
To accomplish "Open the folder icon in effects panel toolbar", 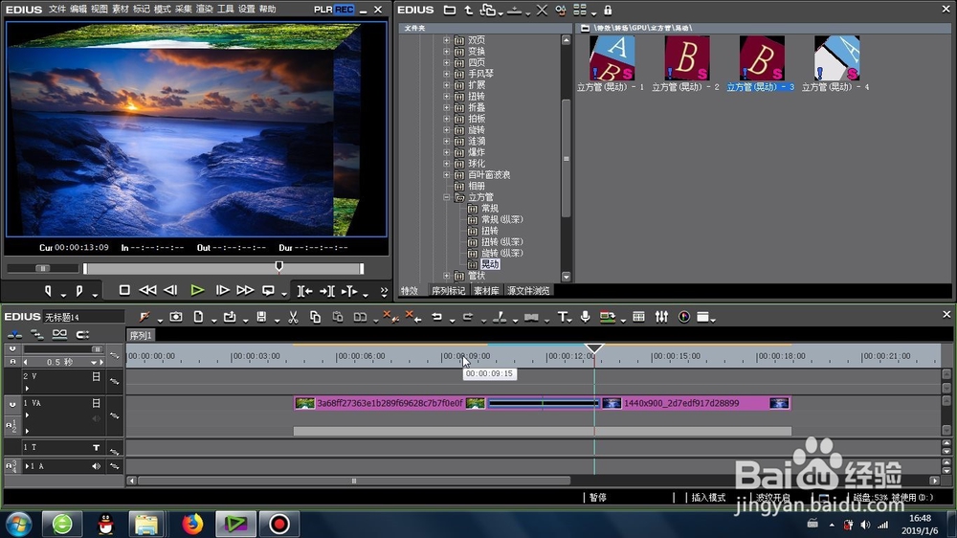I will point(450,10).
